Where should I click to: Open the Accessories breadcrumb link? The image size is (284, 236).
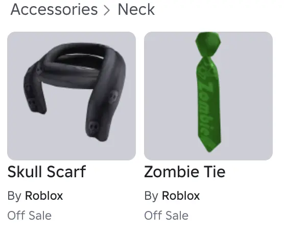[x=54, y=9]
